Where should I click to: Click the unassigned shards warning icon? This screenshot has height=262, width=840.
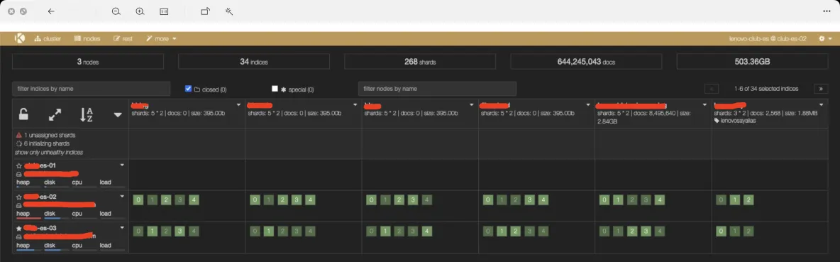(x=18, y=135)
